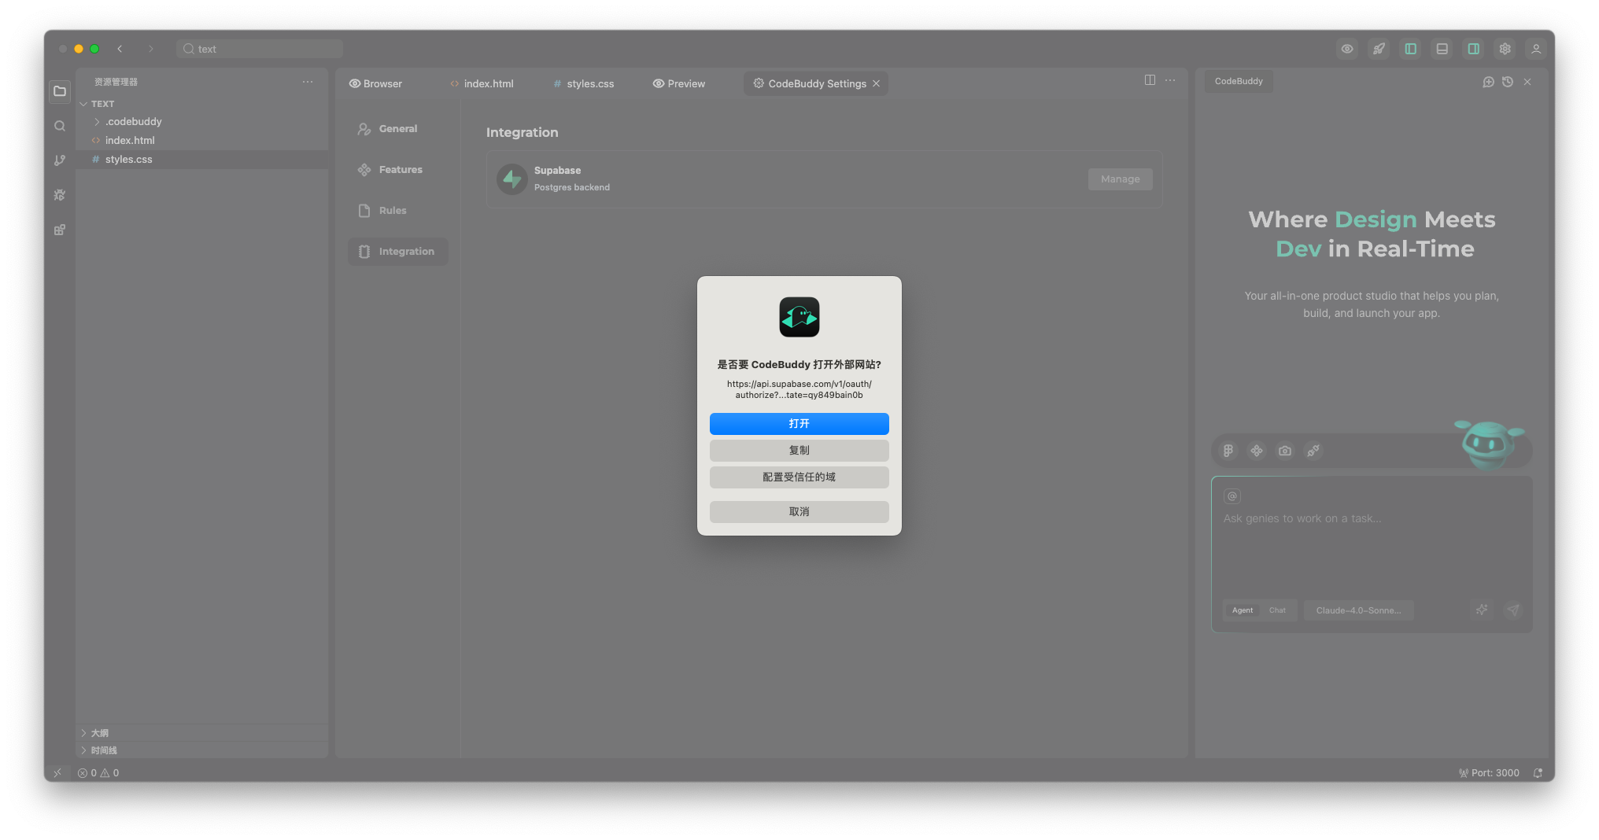Click 配置受信任的域 button
The height and width of the screenshot is (840, 1599).
(x=799, y=477)
